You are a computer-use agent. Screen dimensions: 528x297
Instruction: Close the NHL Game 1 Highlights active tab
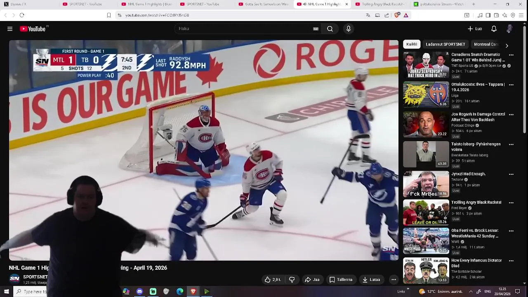tap(346, 4)
